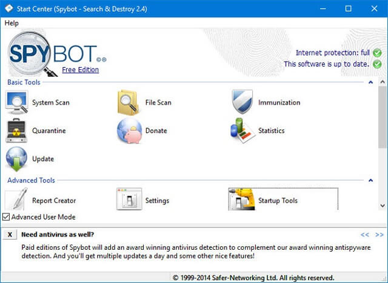Collapse the Advanced Tools section
Viewport: 388px width, 283px height.
tap(370, 180)
